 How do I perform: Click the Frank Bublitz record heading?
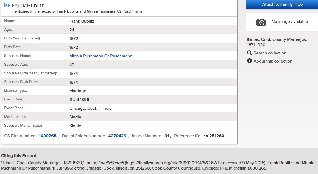28,5
